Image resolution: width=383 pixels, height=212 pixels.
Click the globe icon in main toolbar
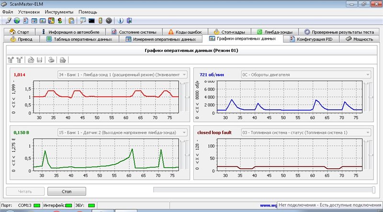click(17, 21)
